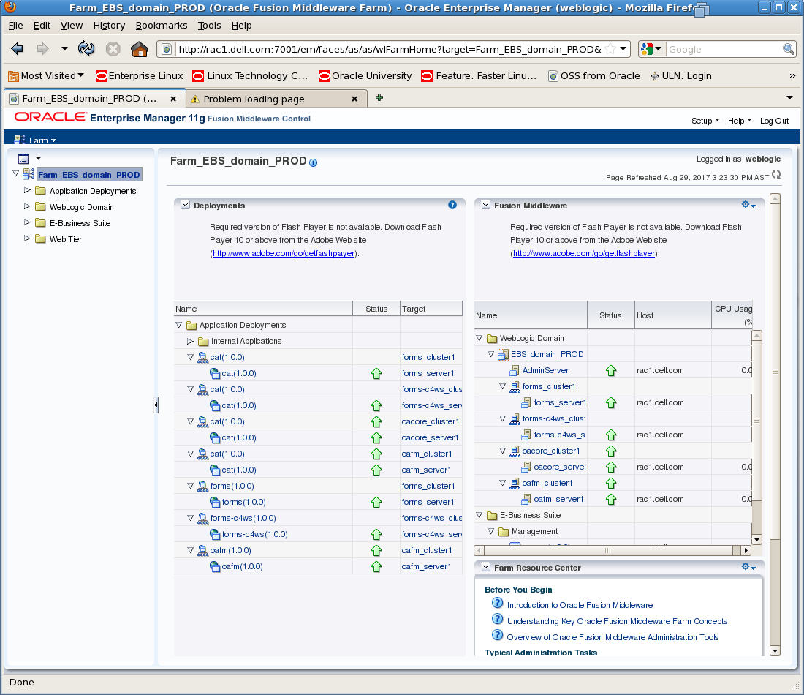This screenshot has height=695, width=804.
Task: Sort by the Status column header in Deployments
Action: click(x=376, y=309)
